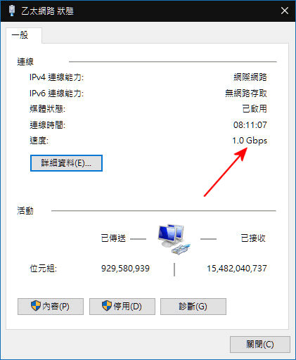Click the Ethernet adapter icon in title bar

(11, 11)
